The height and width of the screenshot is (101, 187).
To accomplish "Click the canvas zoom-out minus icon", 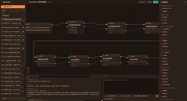I will (x=28, y=70).
